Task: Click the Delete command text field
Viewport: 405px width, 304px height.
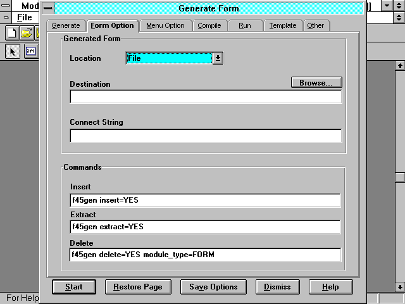Action: pos(205,255)
